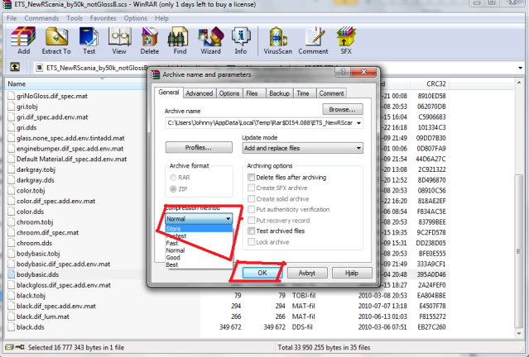Viewport: 529px width, 357px height.
Task: Expand the Update mode dropdown
Action: (358, 148)
